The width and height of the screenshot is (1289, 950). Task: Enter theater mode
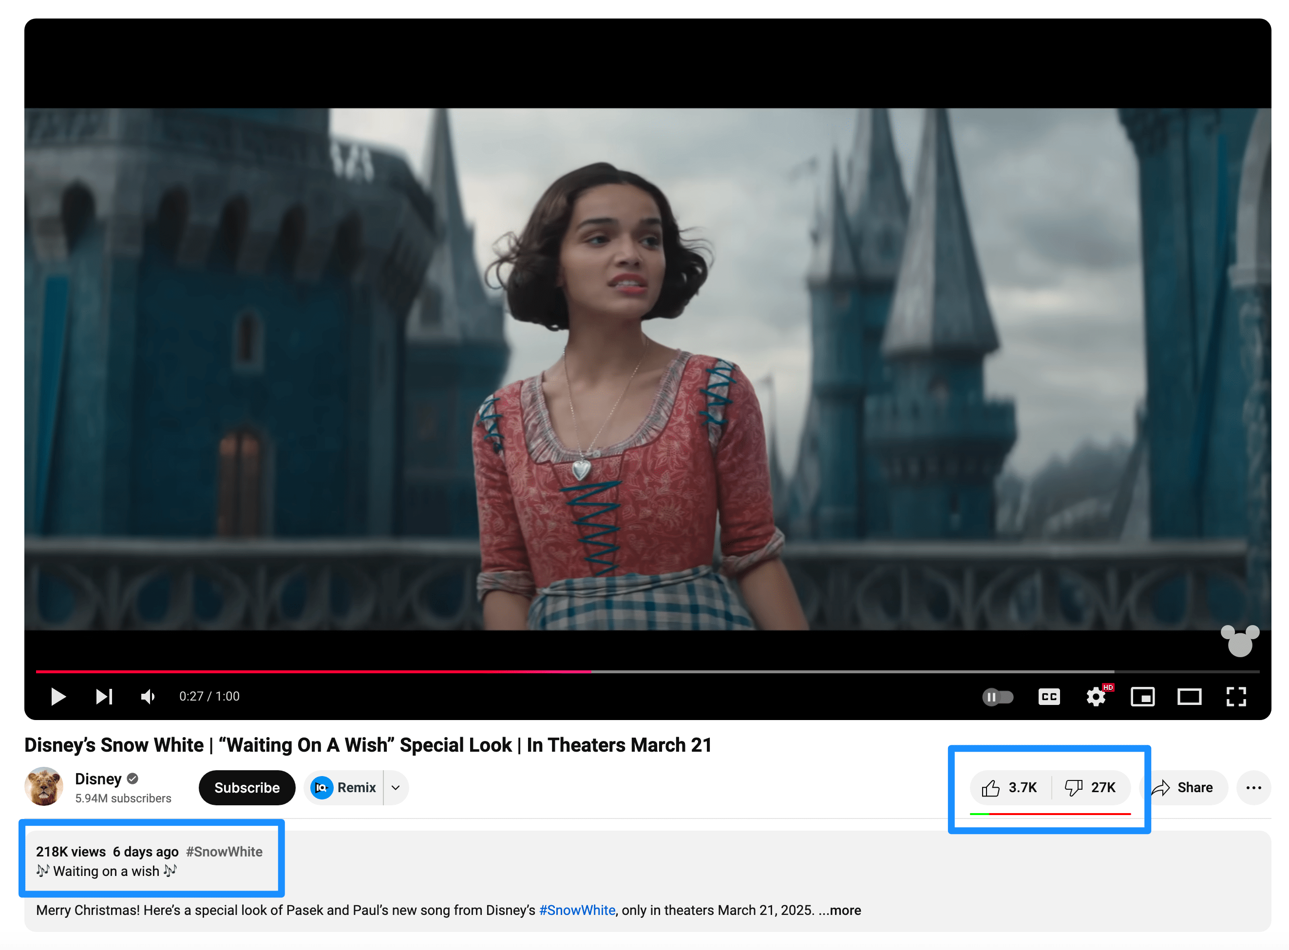1189,696
